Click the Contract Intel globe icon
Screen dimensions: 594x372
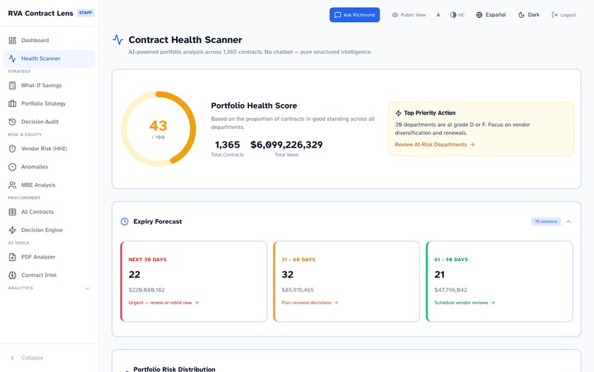pos(13,275)
